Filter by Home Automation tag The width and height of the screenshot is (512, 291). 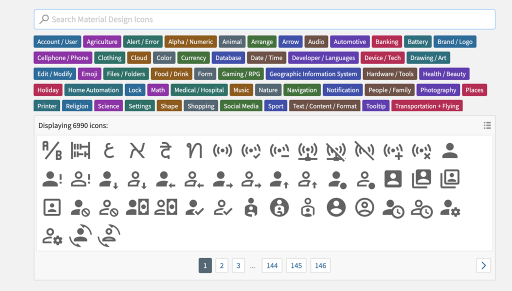pyautogui.click(x=93, y=90)
